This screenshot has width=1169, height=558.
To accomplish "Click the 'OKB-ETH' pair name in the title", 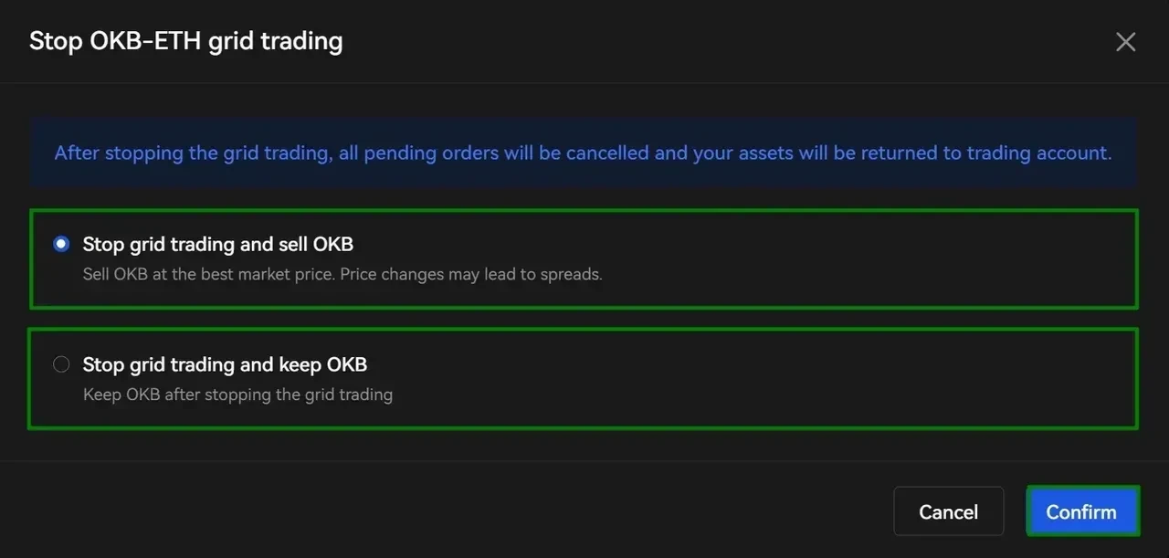I will coord(146,41).
